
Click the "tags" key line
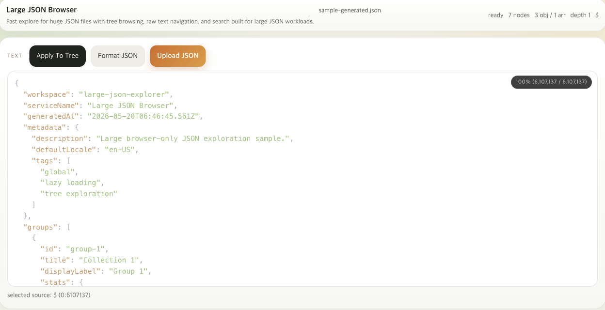(x=51, y=161)
